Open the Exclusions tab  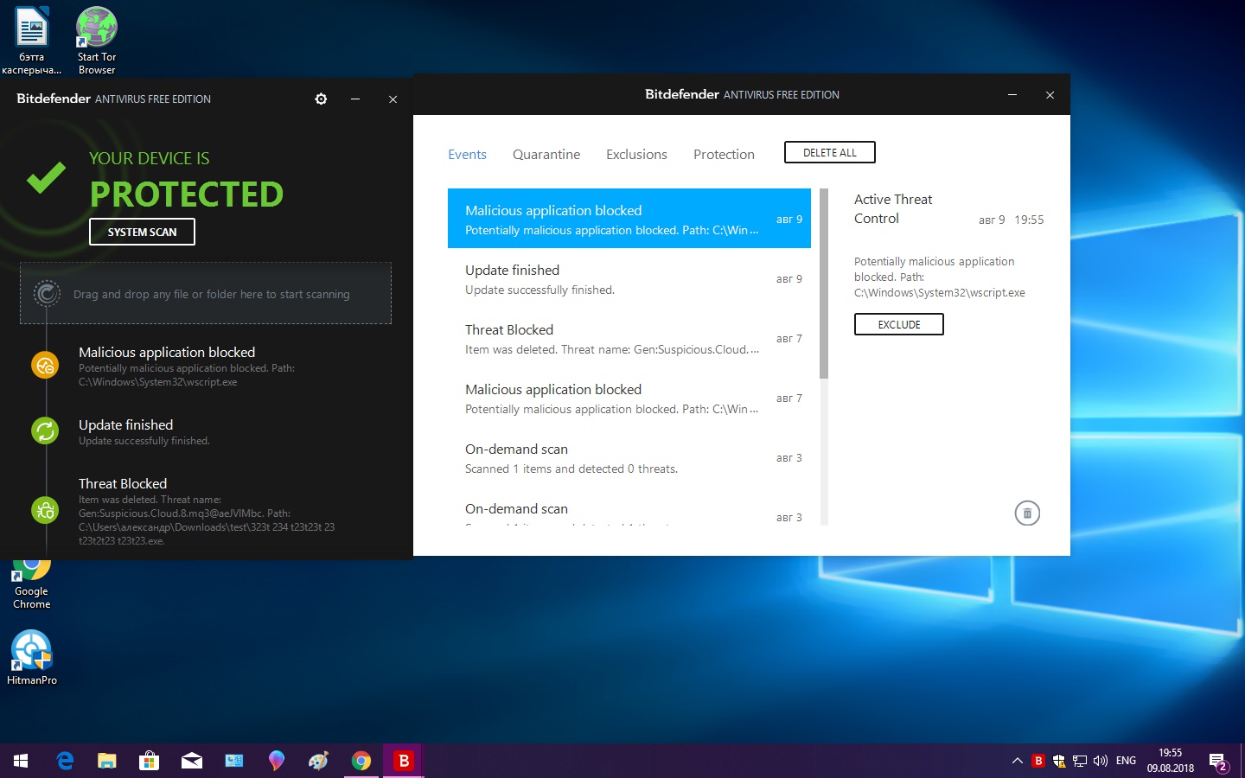pyautogui.click(x=636, y=155)
